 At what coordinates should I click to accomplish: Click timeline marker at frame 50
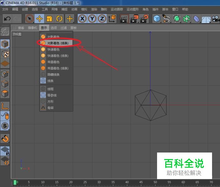(155, 182)
